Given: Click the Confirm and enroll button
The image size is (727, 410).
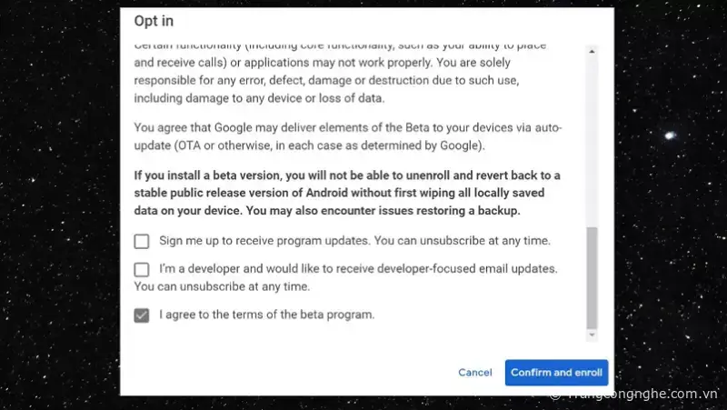Looking at the screenshot, I should [x=556, y=373].
